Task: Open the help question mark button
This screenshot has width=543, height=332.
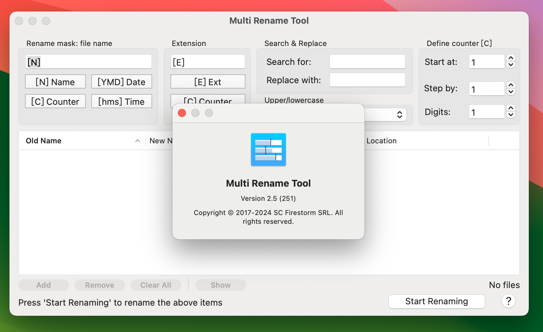Action: point(508,301)
